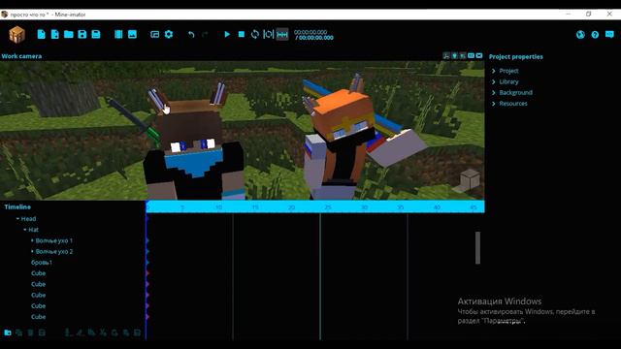Image resolution: width=621 pixels, height=349 pixels.
Task: Save the project using first floppy icon
Action: pyautogui.click(x=82, y=35)
